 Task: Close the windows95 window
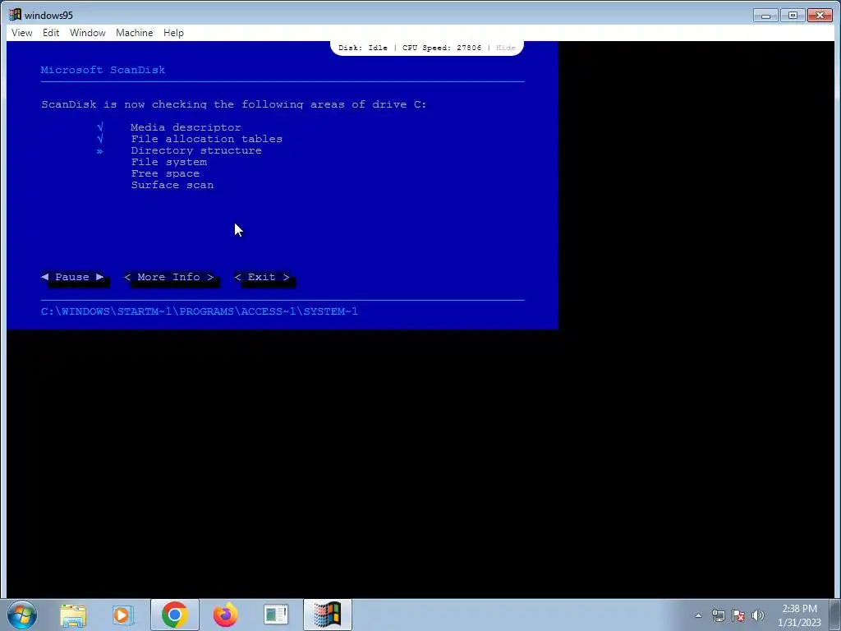[x=820, y=15]
